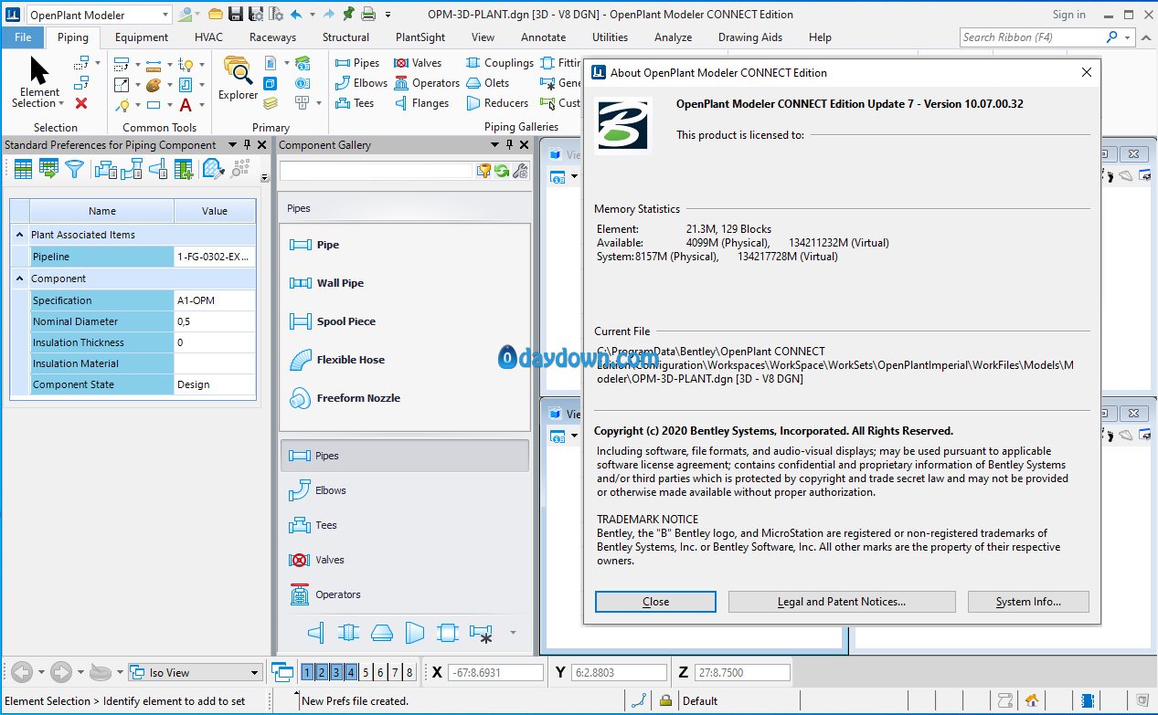Screen dimensions: 1158x715
Task: Open the Operators gallery in the ribbon
Action: 427,83
